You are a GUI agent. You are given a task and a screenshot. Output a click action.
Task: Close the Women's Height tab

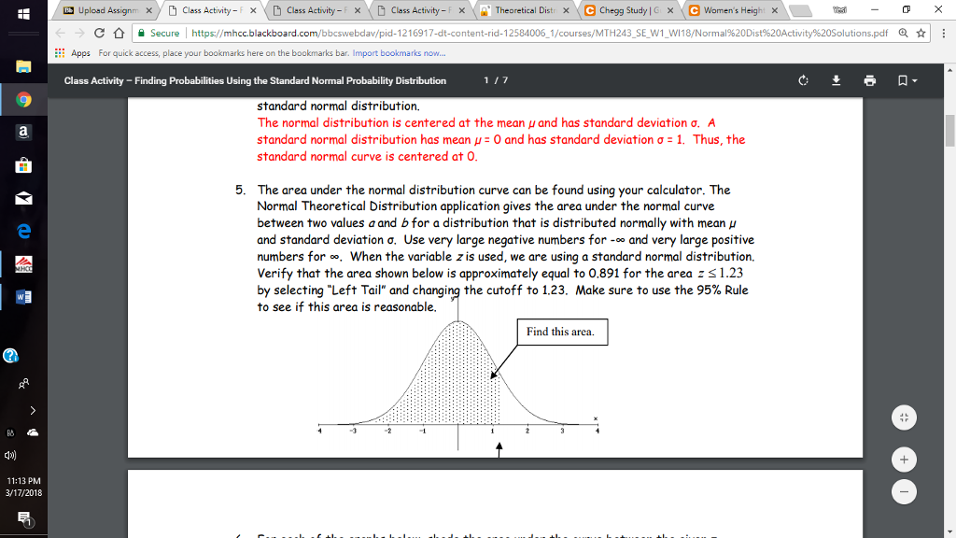pos(774,10)
